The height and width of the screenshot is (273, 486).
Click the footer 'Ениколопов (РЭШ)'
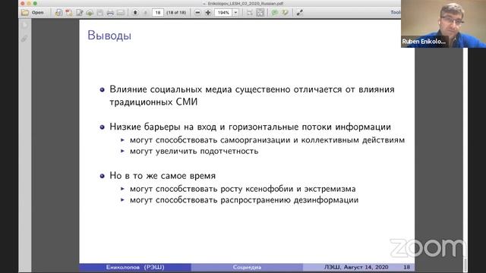135,267
